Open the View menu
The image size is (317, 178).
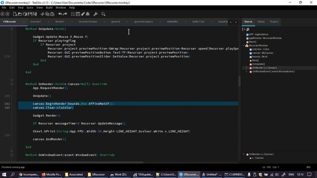tap(40, 8)
